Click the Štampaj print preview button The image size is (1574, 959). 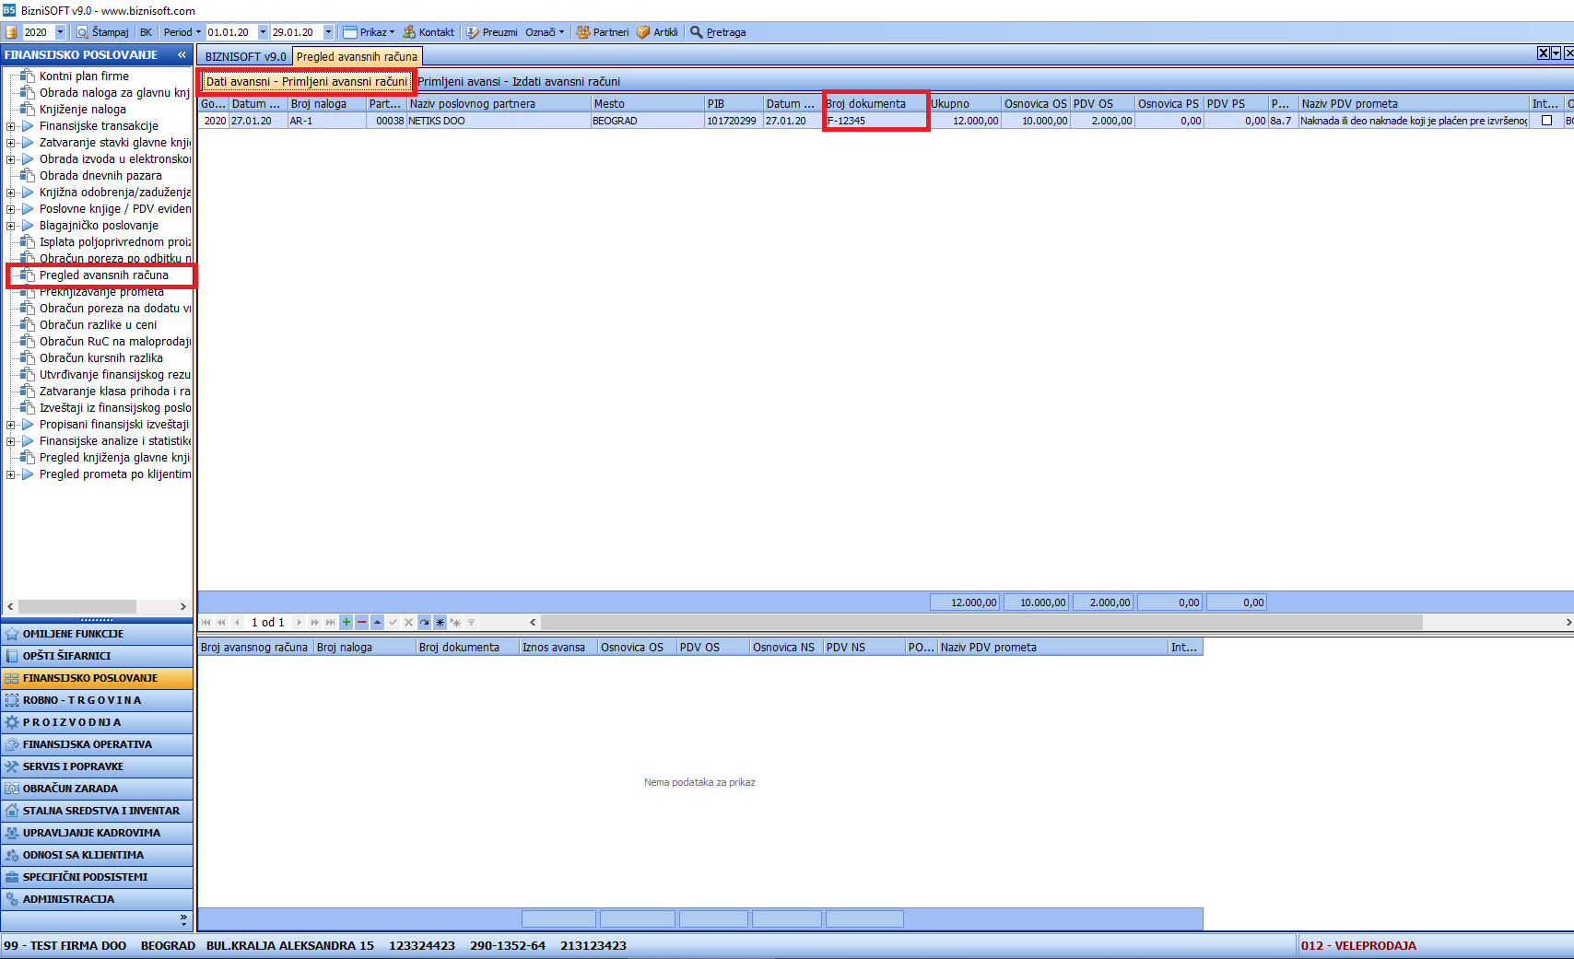[x=102, y=32]
